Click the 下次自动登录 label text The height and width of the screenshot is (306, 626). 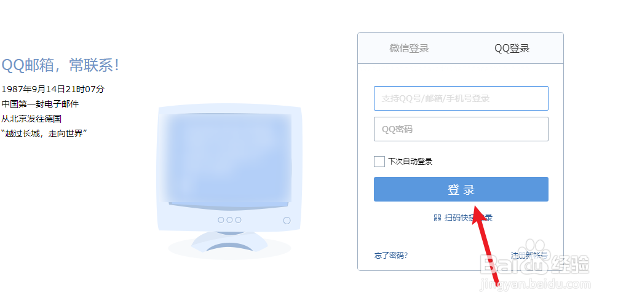410,162
